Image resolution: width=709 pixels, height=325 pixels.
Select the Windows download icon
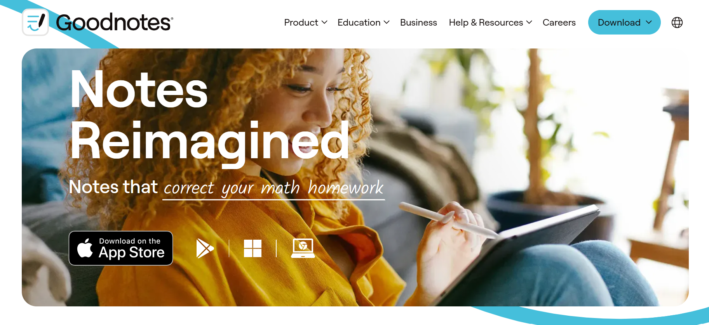point(253,248)
